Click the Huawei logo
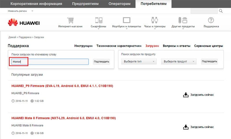 pos(24,23)
